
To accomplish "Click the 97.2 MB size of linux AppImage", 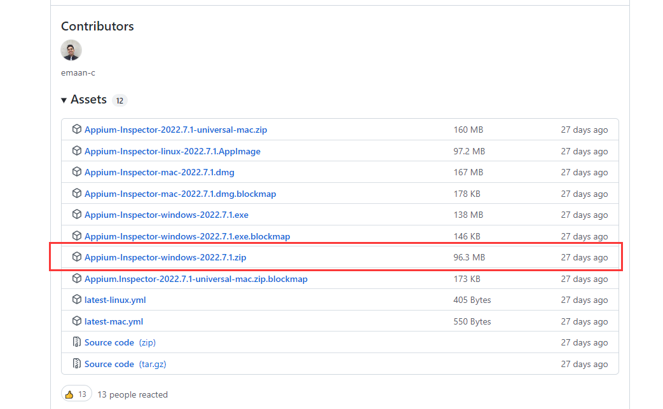I will point(469,151).
